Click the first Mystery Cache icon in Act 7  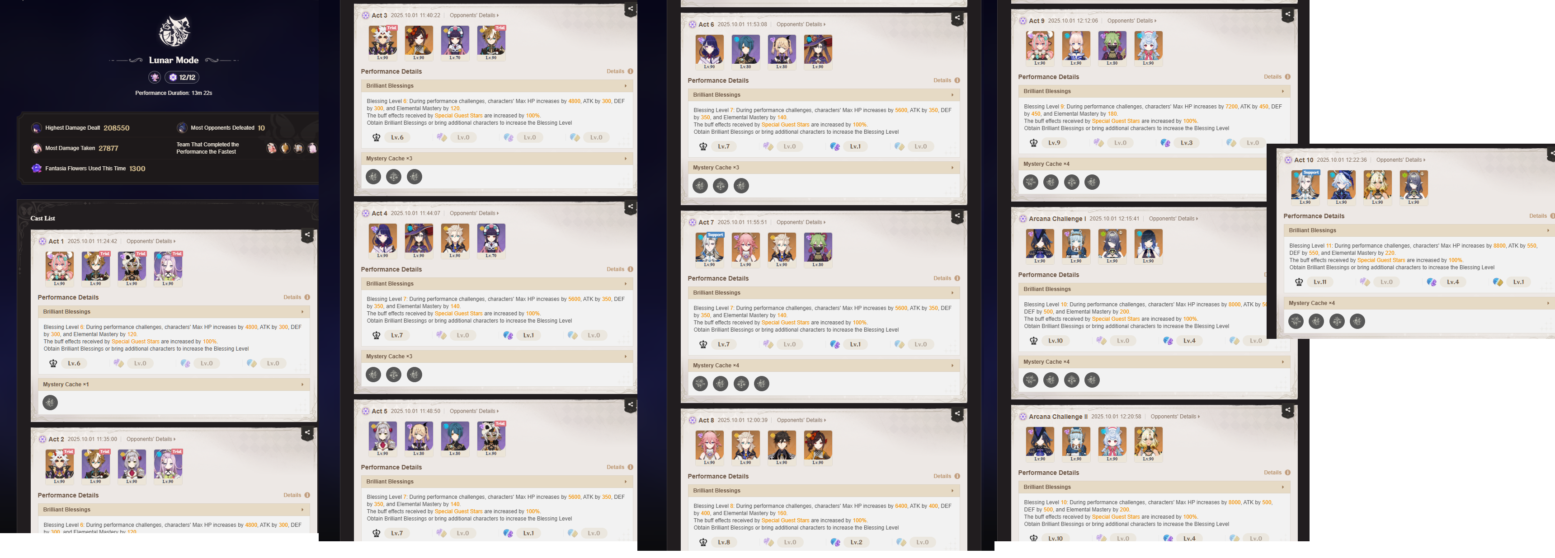[700, 384]
